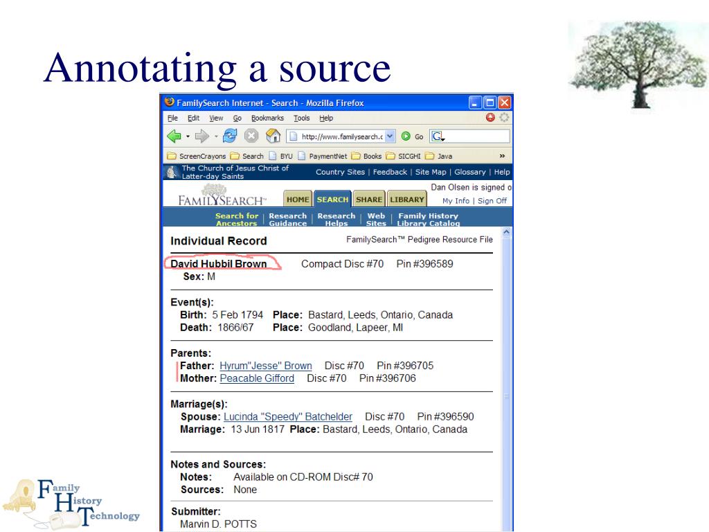Viewport: 709px width, 532px height.
Task: Open the Back button history dropdown arrow
Action: [188, 136]
